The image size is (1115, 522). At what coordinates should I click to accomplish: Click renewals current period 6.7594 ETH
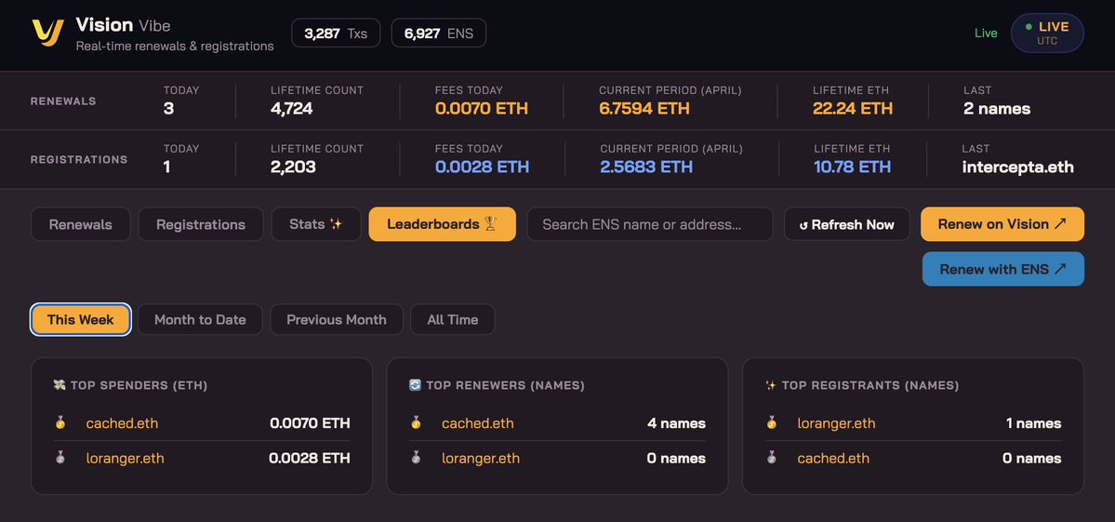point(644,109)
